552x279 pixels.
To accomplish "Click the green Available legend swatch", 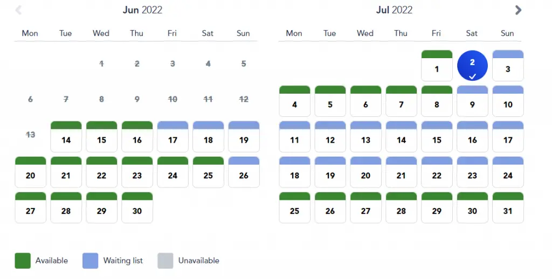I will coord(23,261).
